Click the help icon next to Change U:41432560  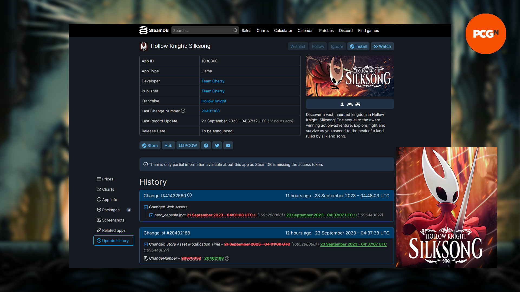189,195
